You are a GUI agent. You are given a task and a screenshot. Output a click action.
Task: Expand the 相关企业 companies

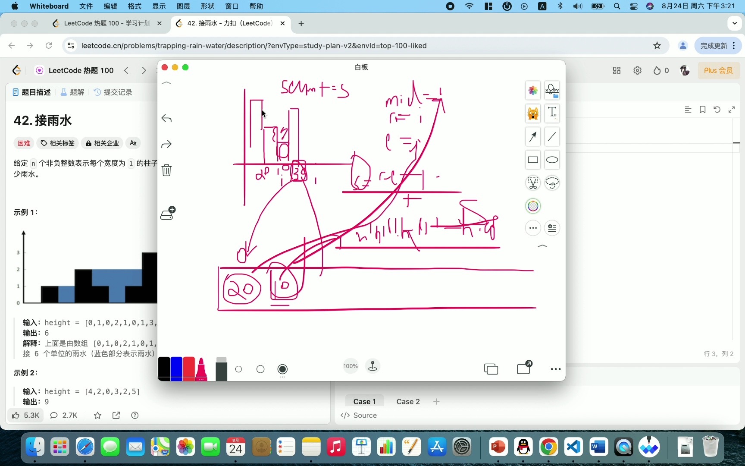[x=102, y=143]
